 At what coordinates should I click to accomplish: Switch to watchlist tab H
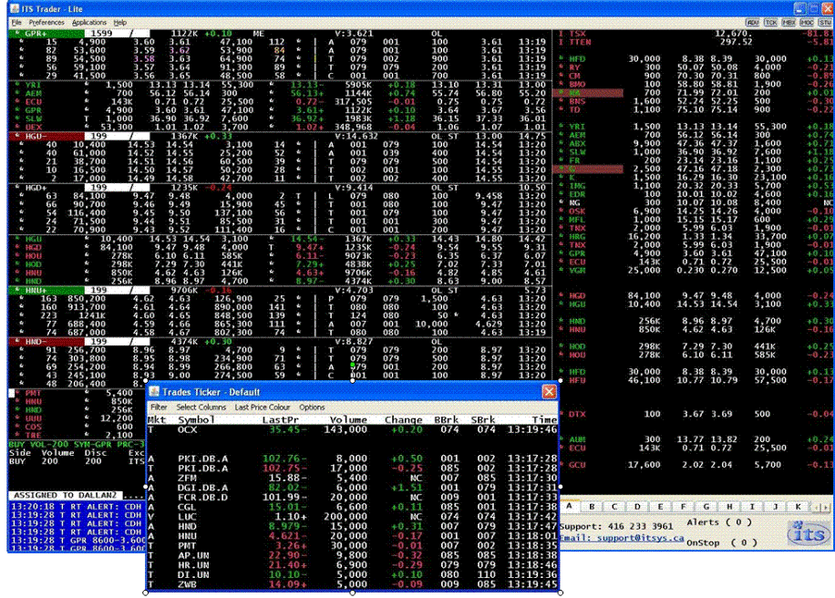tap(729, 507)
